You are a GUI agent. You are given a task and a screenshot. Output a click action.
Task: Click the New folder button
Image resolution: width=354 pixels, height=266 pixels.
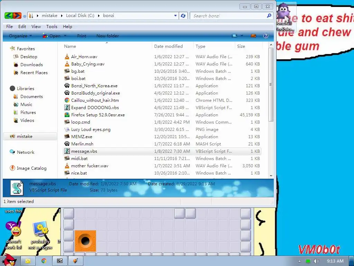pos(108,36)
